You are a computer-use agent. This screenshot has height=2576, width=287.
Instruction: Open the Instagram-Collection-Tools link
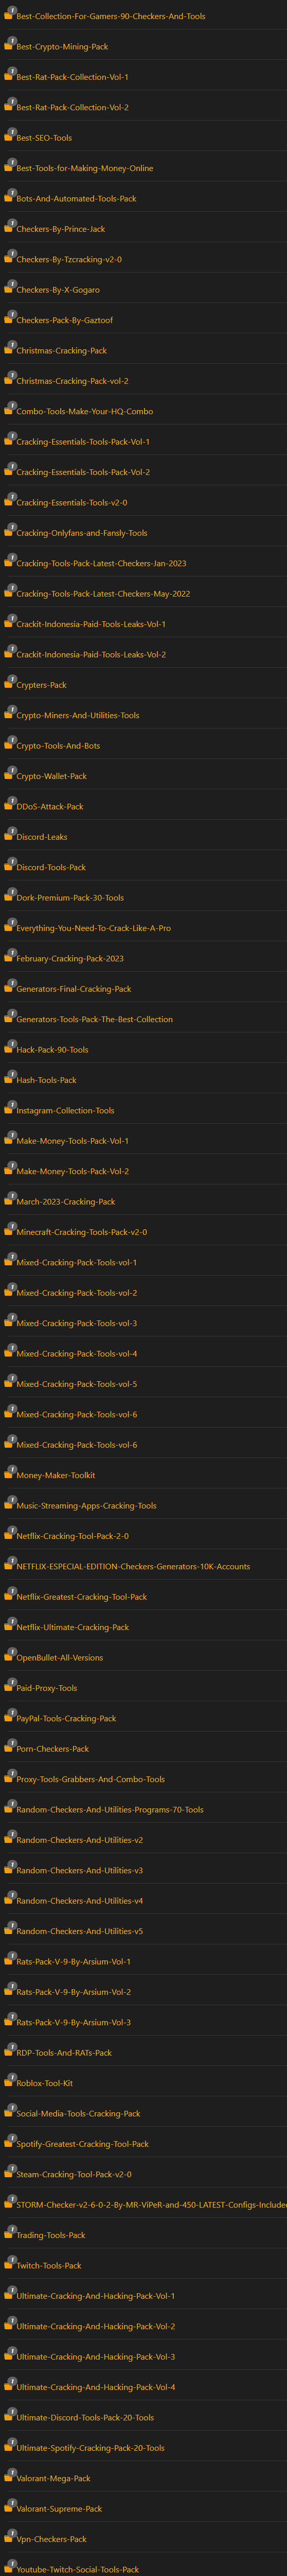[x=66, y=1110]
